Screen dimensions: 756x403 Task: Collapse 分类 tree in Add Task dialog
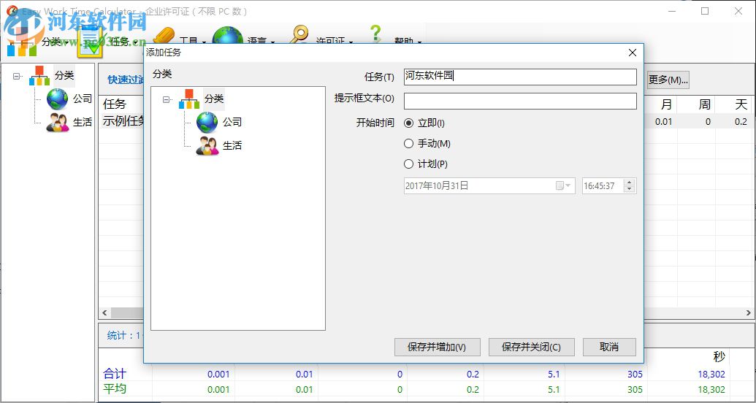click(167, 99)
